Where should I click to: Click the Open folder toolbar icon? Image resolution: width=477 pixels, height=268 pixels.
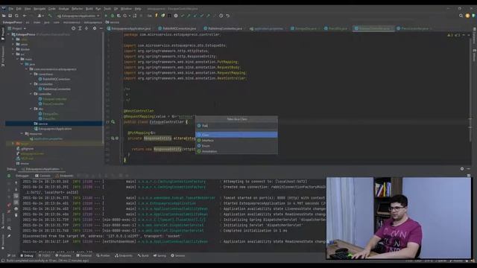coord(4,16)
